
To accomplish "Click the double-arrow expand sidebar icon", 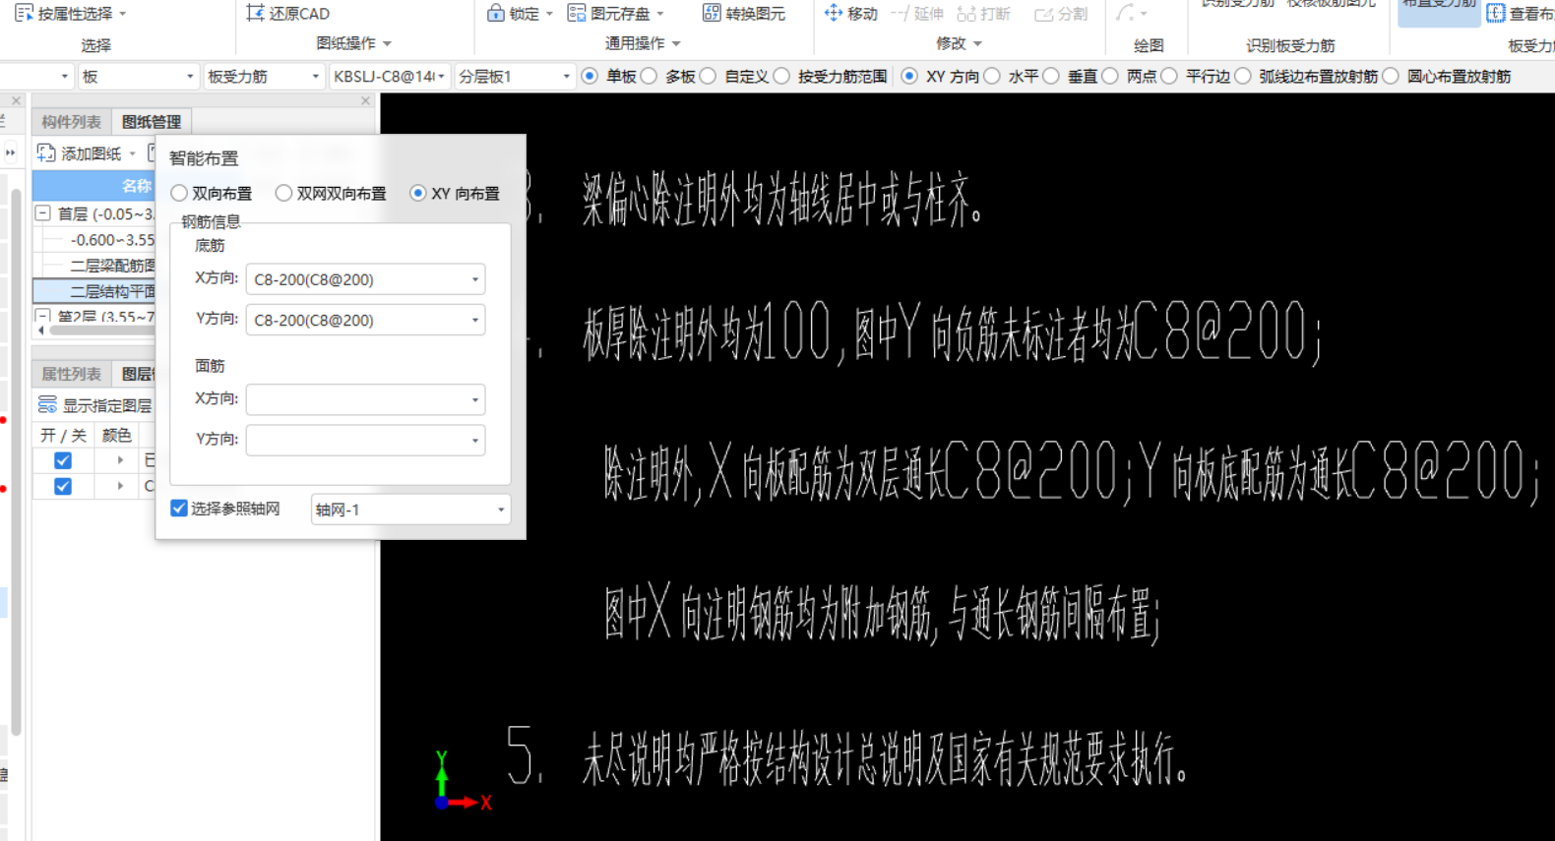I will click(x=11, y=152).
